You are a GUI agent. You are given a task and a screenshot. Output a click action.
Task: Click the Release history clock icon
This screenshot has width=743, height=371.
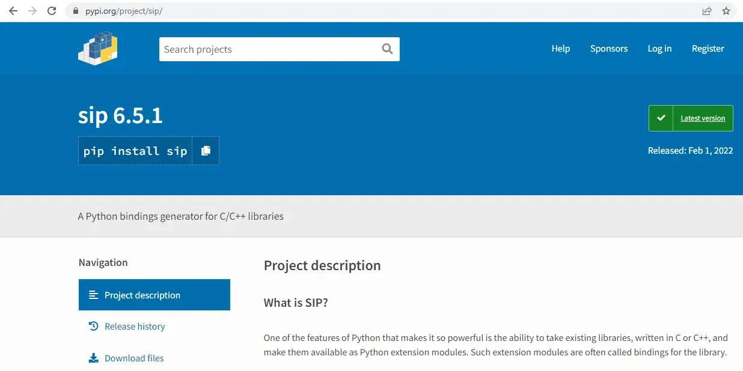pos(93,326)
